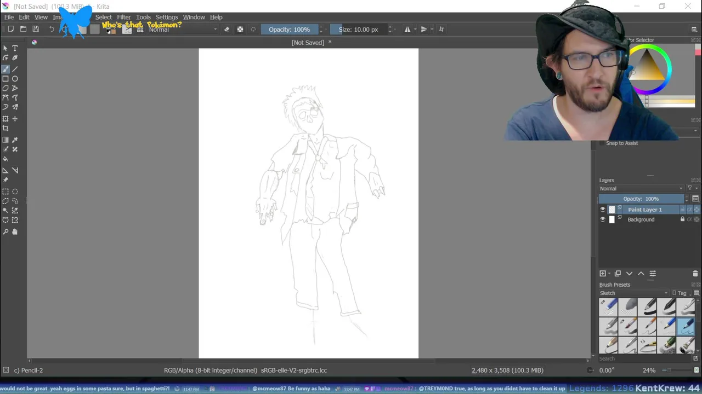The height and width of the screenshot is (394, 702).
Task: Select the Gradient tool
Action: pos(5,140)
